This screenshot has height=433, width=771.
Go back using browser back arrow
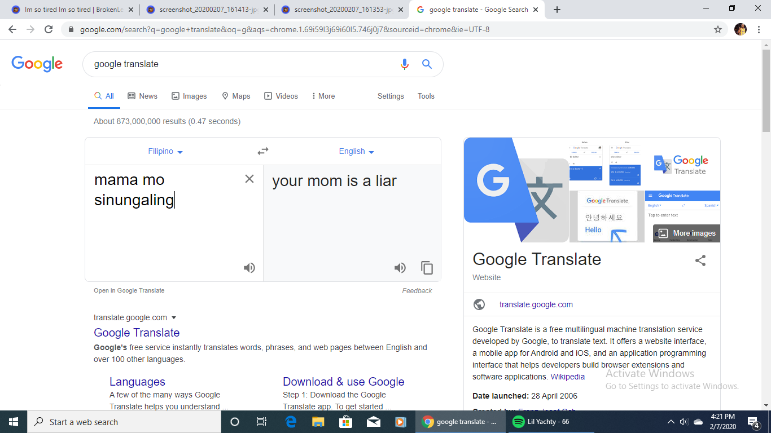[12, 29]
